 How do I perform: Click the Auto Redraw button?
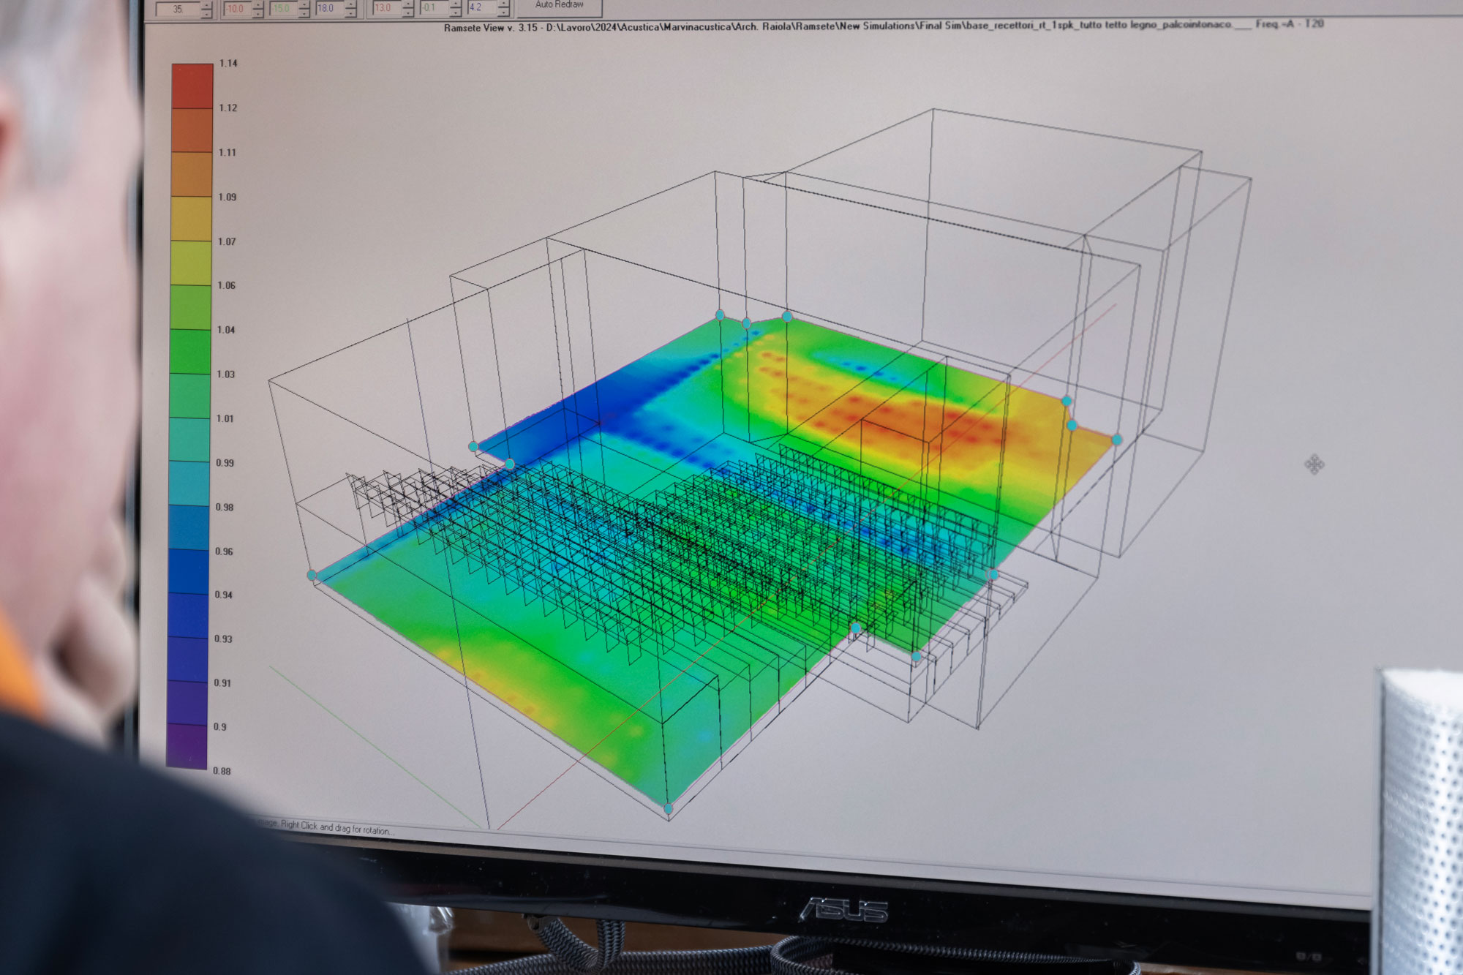click(560, 6)
